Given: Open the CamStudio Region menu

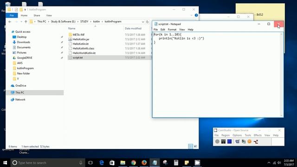Looking at the screenshot, I should (x=226, y=135).
